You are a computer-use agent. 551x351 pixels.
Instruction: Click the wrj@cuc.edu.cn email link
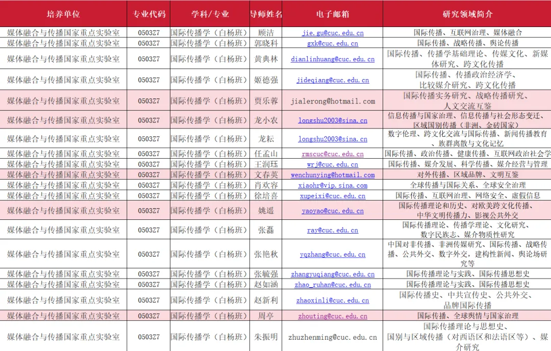tap(333, 164)
